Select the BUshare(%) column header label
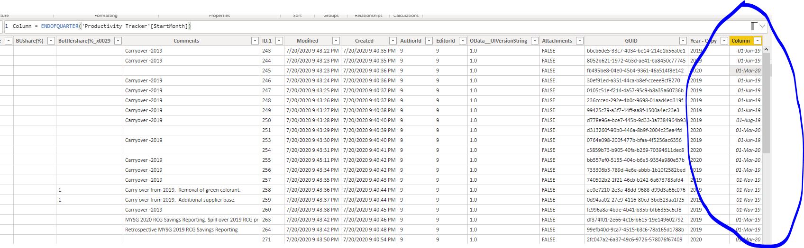Screen dimensions: 804x248 tap(29, 41)
